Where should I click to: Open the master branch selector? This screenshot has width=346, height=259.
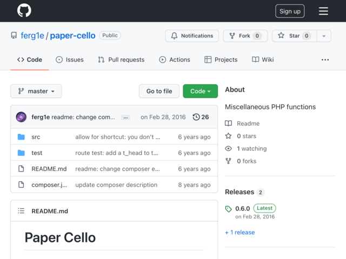[x=36, y=91]
